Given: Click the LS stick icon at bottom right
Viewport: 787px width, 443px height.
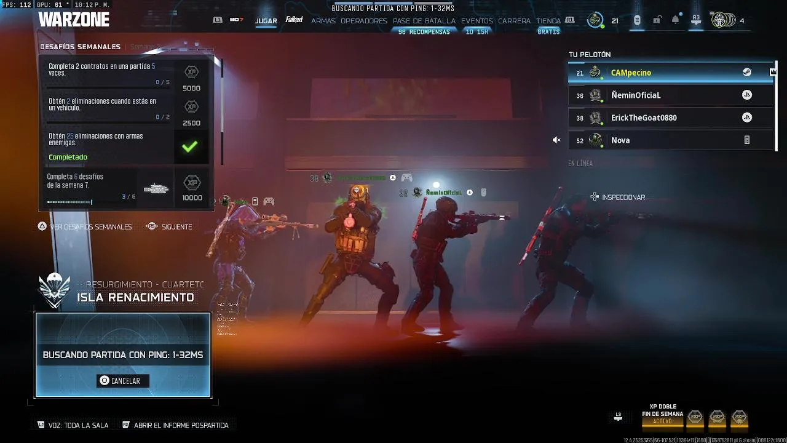Looking at the screenshot, I should point(618,417).
